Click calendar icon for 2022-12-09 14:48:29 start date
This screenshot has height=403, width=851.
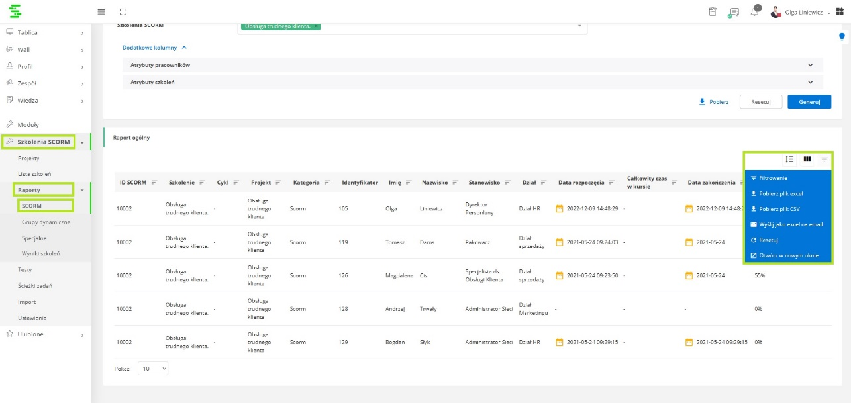point(560,208)
